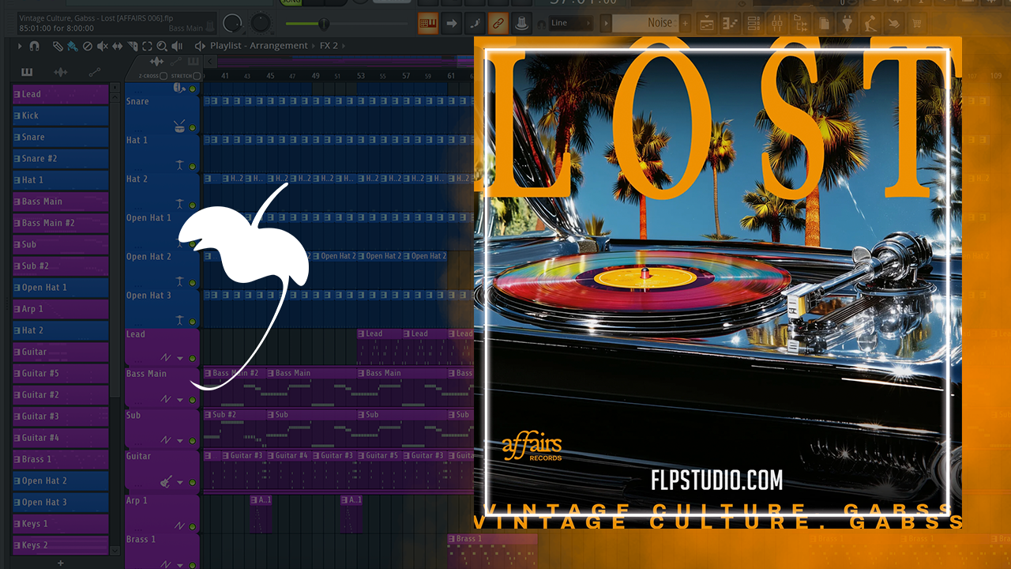Switch picker to automation clips tab

point(95,72)
